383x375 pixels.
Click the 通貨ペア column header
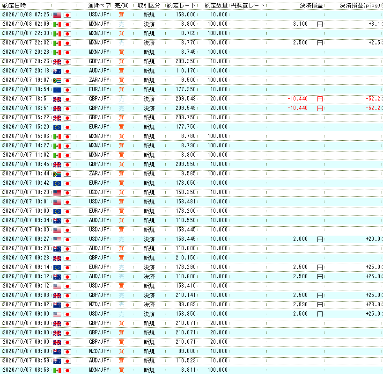pyautogui.click(x=99, y=5)
